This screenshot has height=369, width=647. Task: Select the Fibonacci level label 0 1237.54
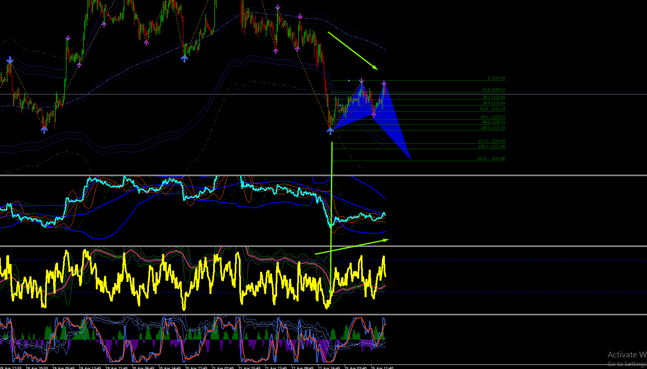(496, 78)
